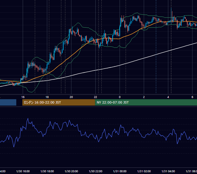
Task: Click the '16' hour label on price chart axis
Action: pos(23,97)
